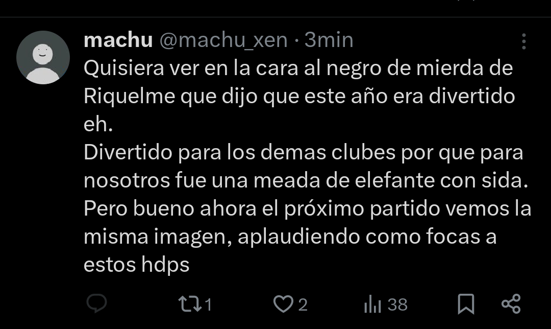Screen dimensions: 551x329
Task: Retweet the post using the arrows icon
Action: (190, 304)
